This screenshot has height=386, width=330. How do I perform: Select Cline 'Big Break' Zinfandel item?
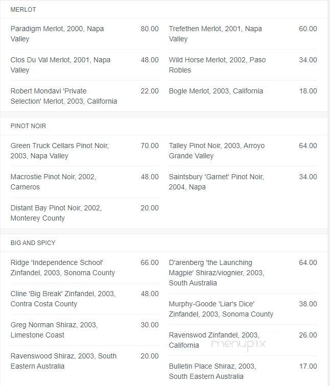point(85,299)
